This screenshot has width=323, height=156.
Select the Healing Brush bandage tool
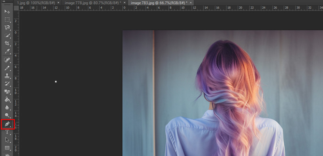7,60
